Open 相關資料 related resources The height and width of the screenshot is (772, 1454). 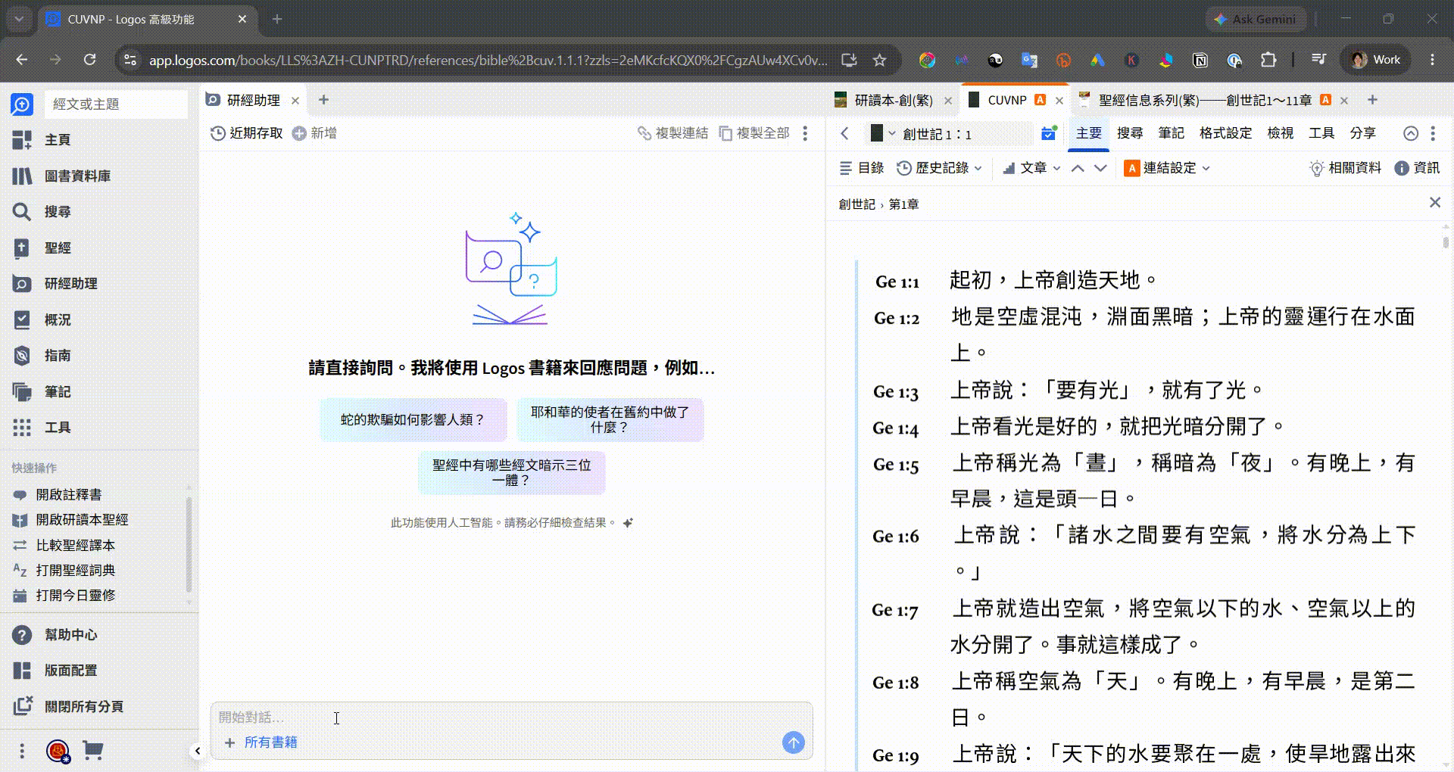(x=1346, y=168)
